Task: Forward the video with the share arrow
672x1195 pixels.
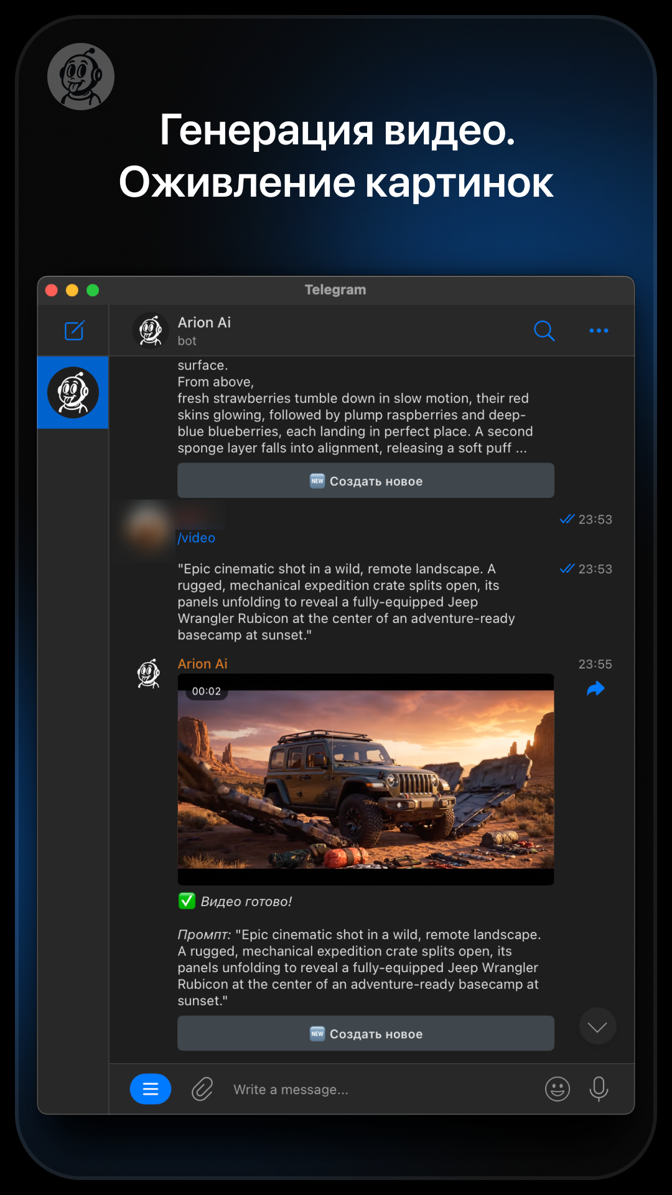Action: (x=595, y=689)
